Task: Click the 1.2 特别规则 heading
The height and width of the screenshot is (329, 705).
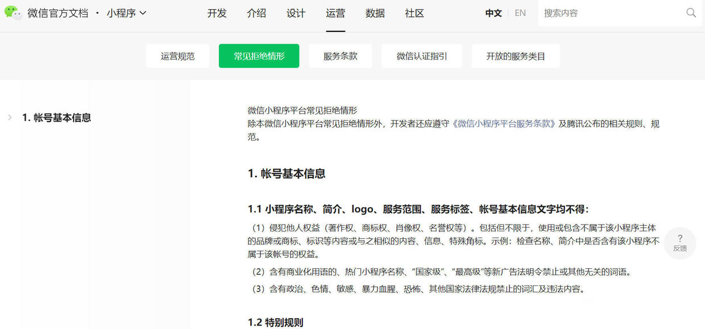Action: 276,322
